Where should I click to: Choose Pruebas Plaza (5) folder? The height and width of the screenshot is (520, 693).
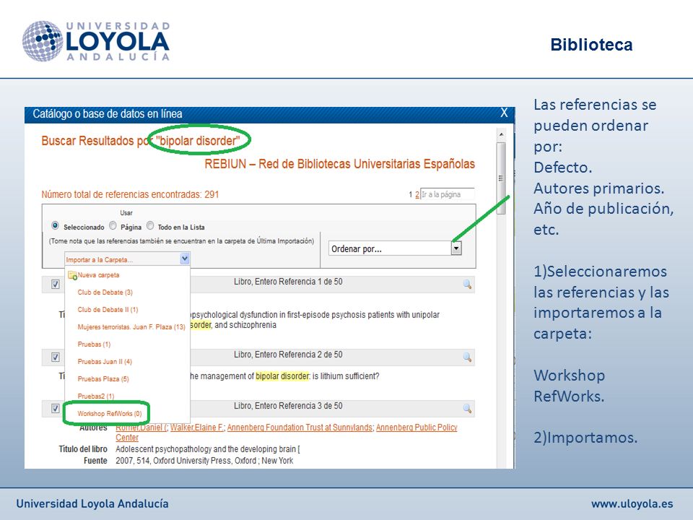click(x=103, y=379)
